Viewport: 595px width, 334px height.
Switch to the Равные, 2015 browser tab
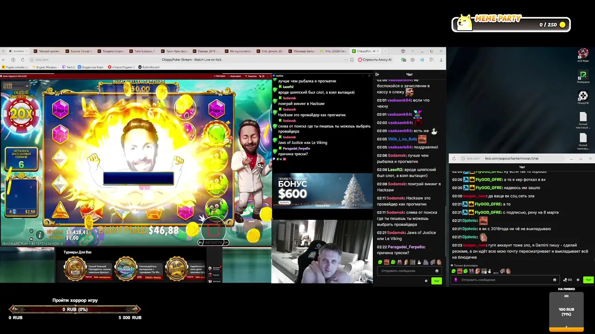(207, 51)
